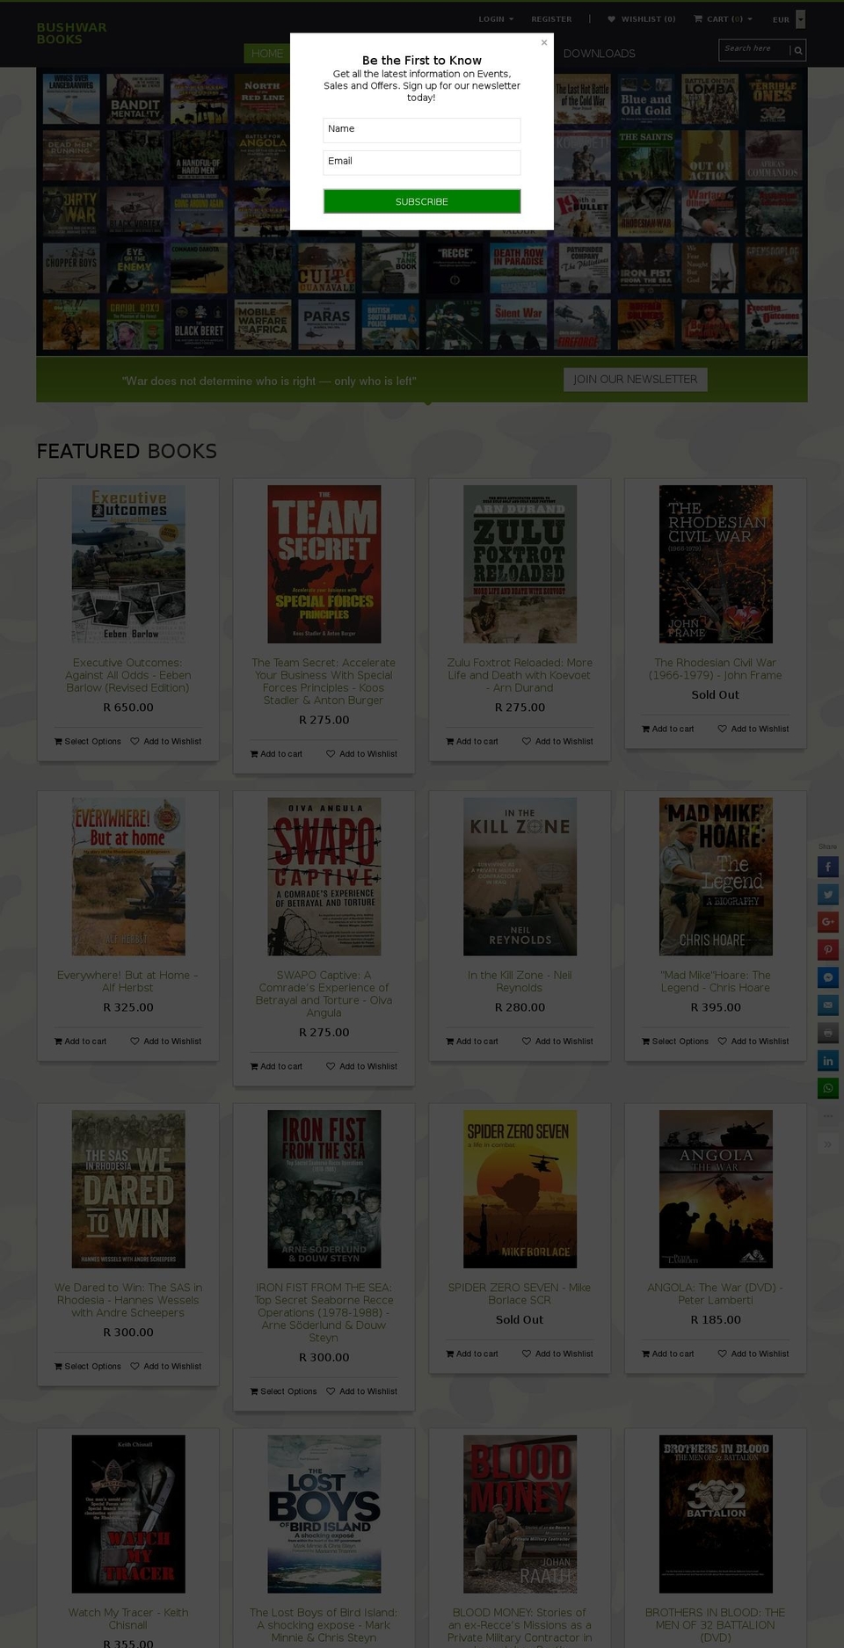Add SWAPO Captive to wishlist

click(x=362, y=1067)
